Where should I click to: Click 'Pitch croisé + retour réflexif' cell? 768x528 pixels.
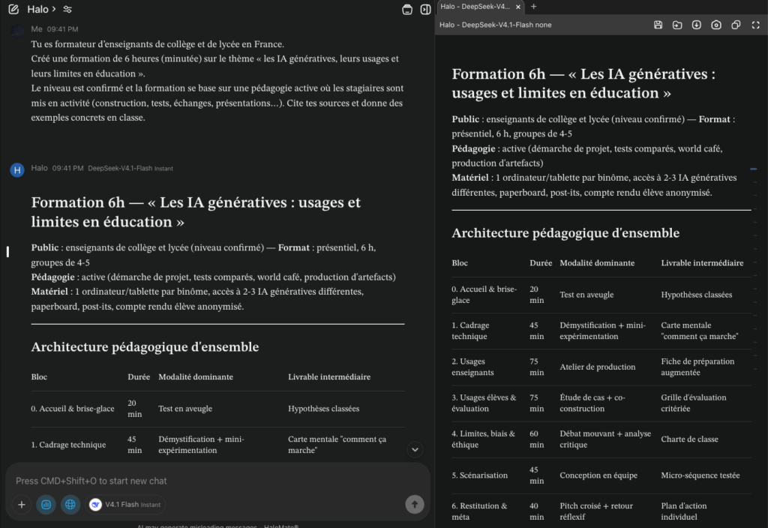point(596,511)
